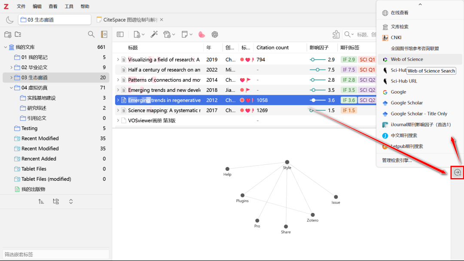Click the ChatGPT-style swirl toolbar icon
This screenshot has height=261, width=464.
tap(215, 34)
